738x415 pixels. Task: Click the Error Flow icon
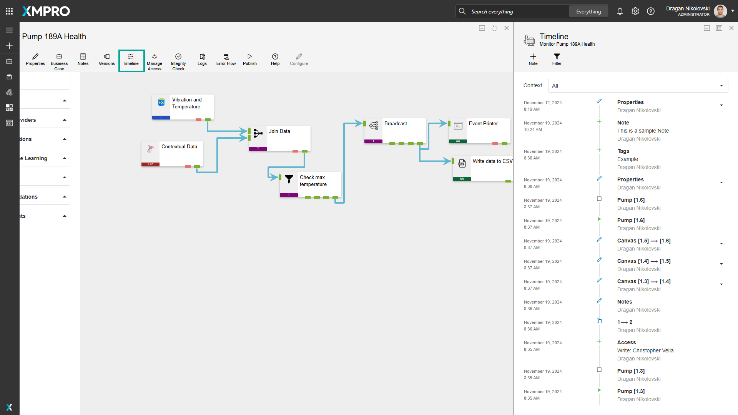pos(226,60)
